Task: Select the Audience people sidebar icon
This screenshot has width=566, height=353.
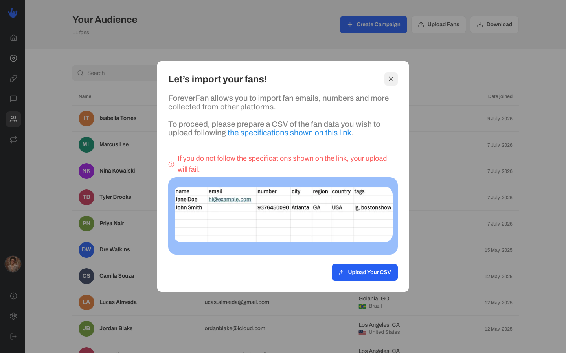Action: pyautogui.click(x=13, y=119)
